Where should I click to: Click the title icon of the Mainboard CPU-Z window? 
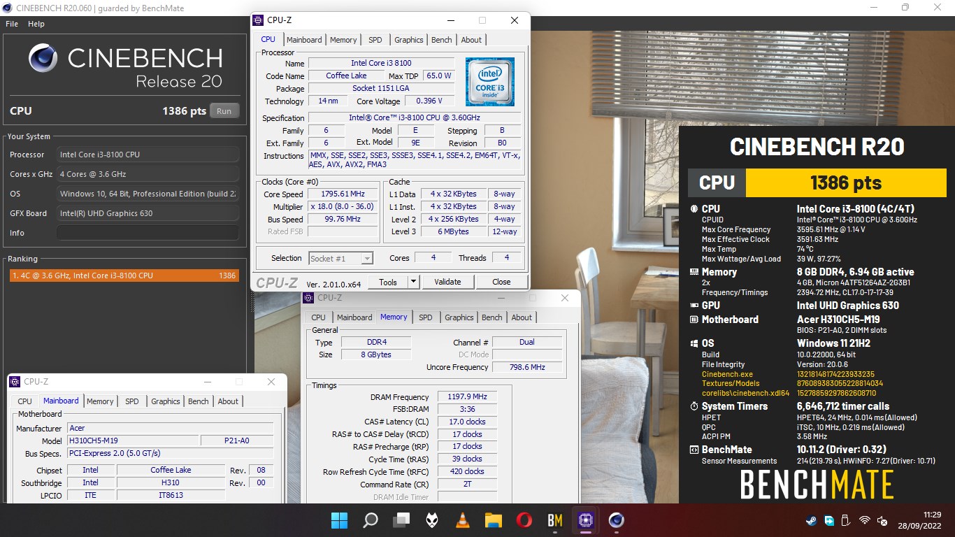15,382
